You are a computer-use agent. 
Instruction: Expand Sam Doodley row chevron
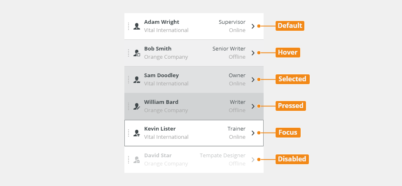[253, 80]
